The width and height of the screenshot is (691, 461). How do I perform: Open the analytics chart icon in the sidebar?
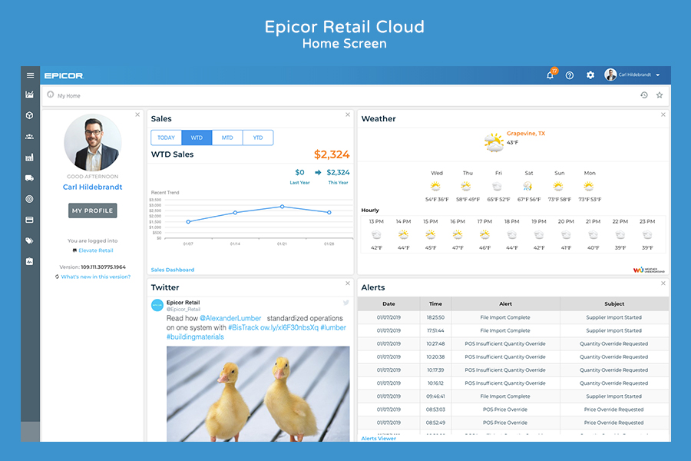click(30, 95)
